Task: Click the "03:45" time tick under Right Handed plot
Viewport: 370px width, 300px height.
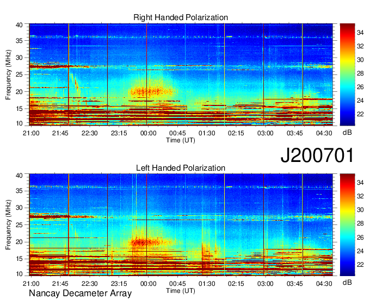Action: click(294, 133)
